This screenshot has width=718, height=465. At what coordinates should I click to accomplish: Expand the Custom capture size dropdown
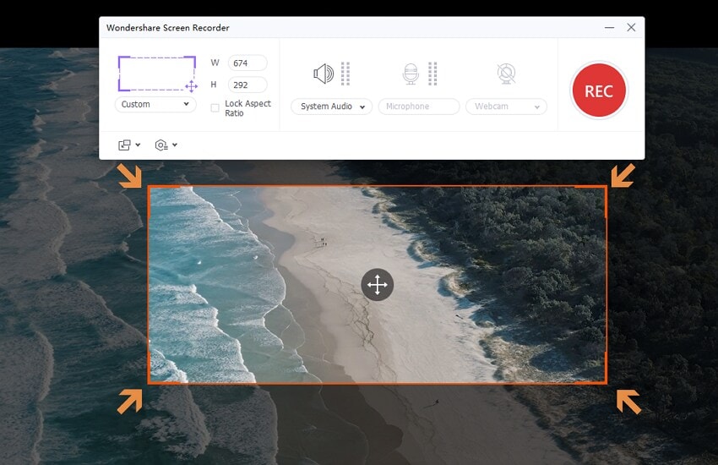(155, 105)
